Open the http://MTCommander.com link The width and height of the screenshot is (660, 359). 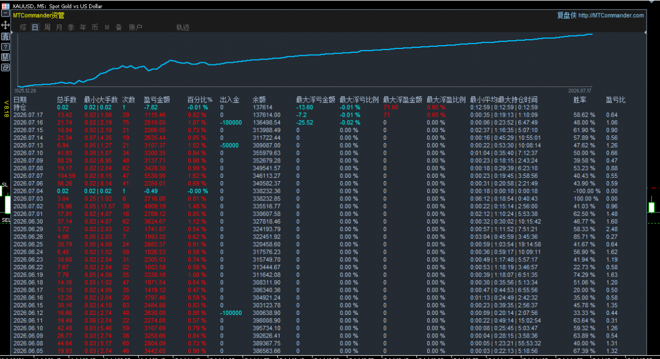[x=610, y=15]
